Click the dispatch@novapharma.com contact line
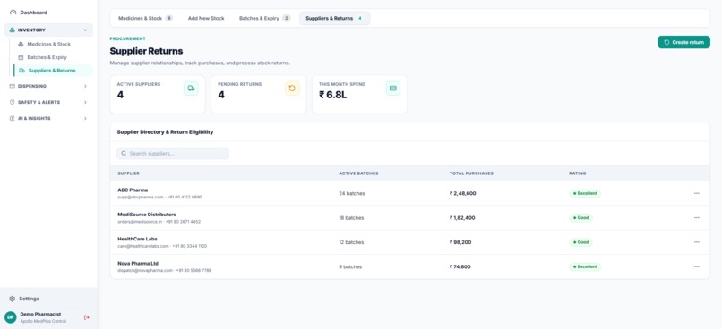This screenshot has width=722, height=329. [165, 271]
